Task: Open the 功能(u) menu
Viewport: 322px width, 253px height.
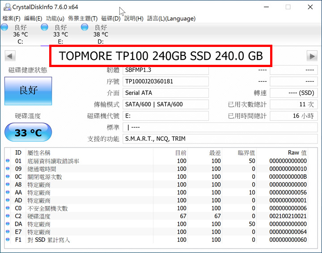Action: [55, 18]
